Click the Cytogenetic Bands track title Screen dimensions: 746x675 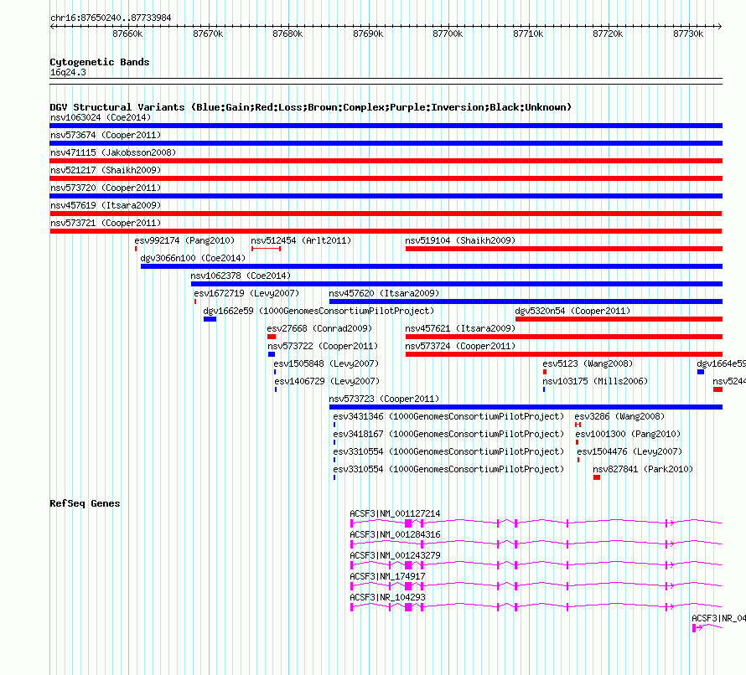pos(100,62)
